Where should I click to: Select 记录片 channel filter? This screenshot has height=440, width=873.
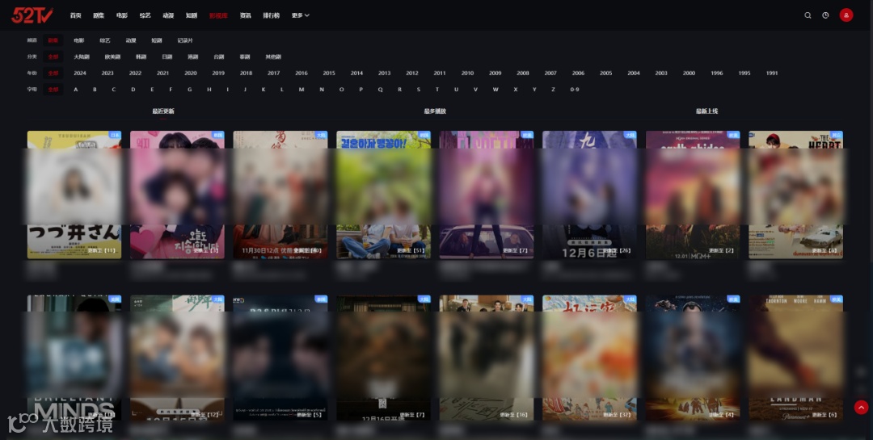coord(185,40)
